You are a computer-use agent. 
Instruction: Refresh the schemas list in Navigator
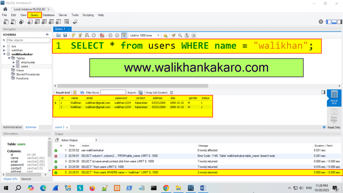click(x=47, y=35)
